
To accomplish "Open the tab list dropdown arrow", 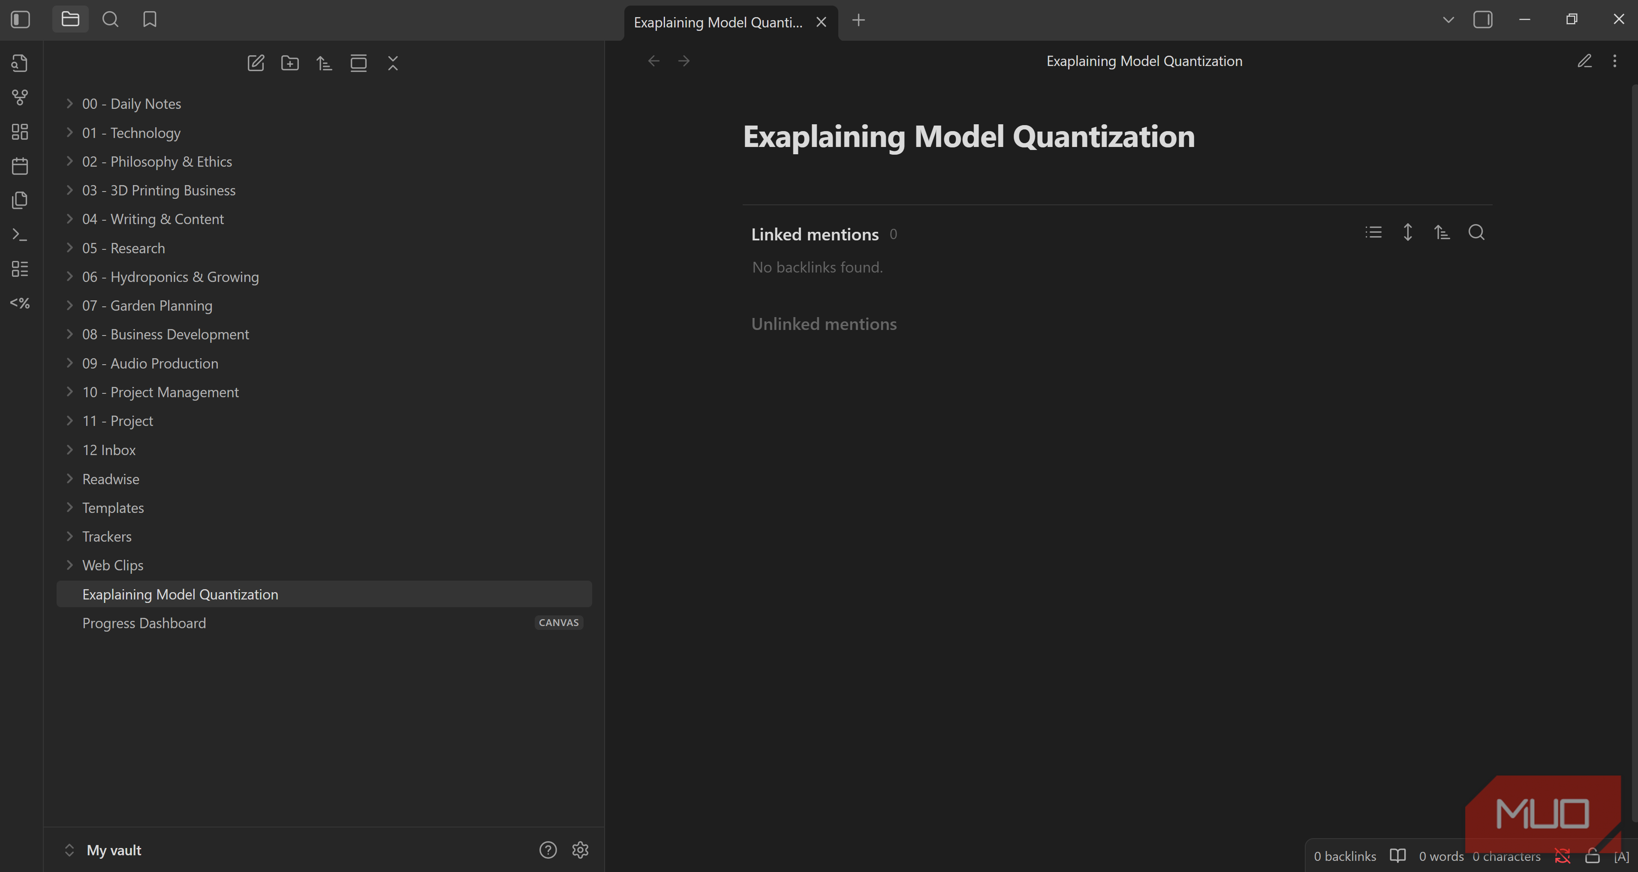I will click(x=1448, y=20).
